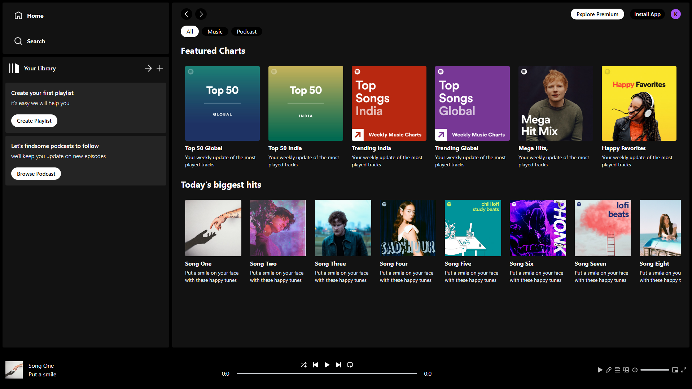Toggle shuffle playback

[304, 365]
